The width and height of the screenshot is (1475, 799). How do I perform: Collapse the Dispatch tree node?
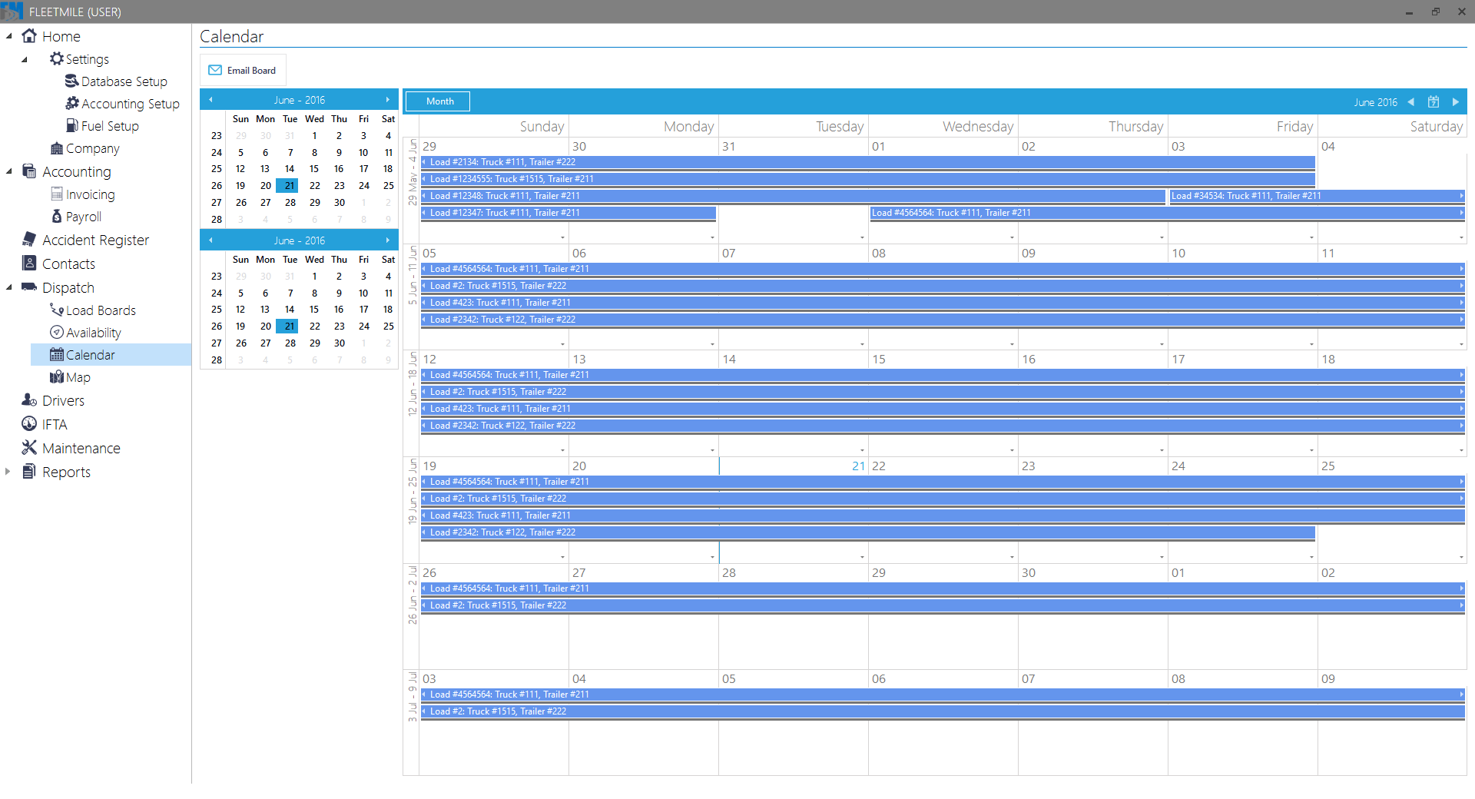click(9, 287)
